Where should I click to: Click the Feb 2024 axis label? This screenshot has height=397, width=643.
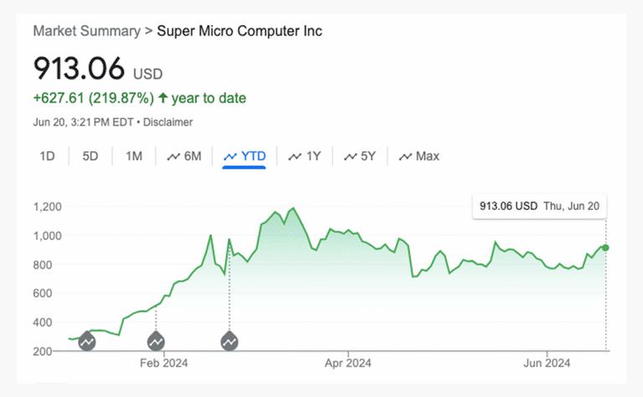[163, 363]
